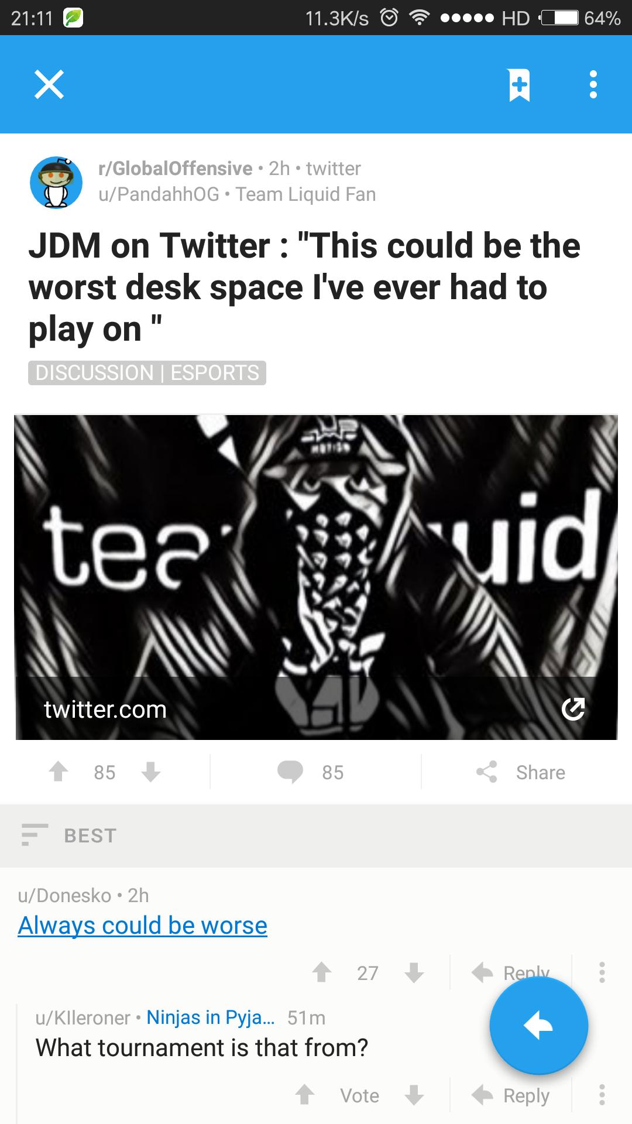Open the r/GlobalOffensive subreddit link
632x1124 pixels.
coord(176,169)
